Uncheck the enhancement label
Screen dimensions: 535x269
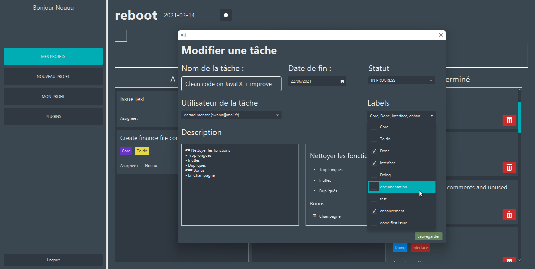point(374,211)
